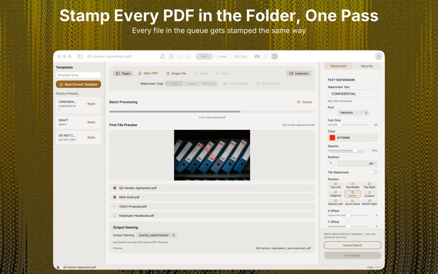The width and height of the screenshot is (438, 274).
Task: Toggle the sidebar icon in title bar
Action: 80,56
